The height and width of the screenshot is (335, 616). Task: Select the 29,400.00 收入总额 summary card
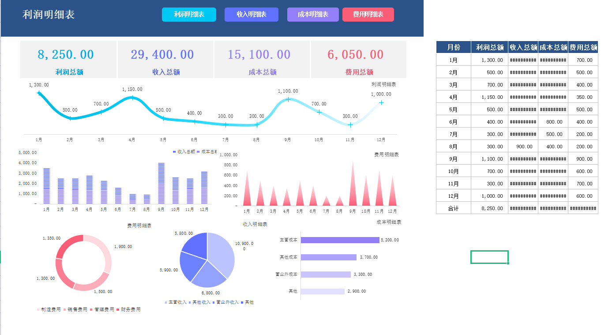point(165,60)
